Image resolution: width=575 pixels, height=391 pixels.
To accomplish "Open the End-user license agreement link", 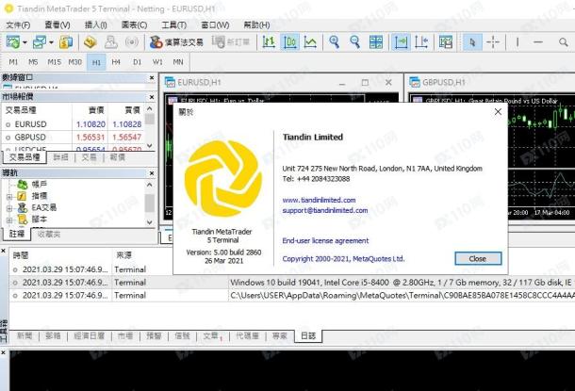I will [x=325, y=241].
